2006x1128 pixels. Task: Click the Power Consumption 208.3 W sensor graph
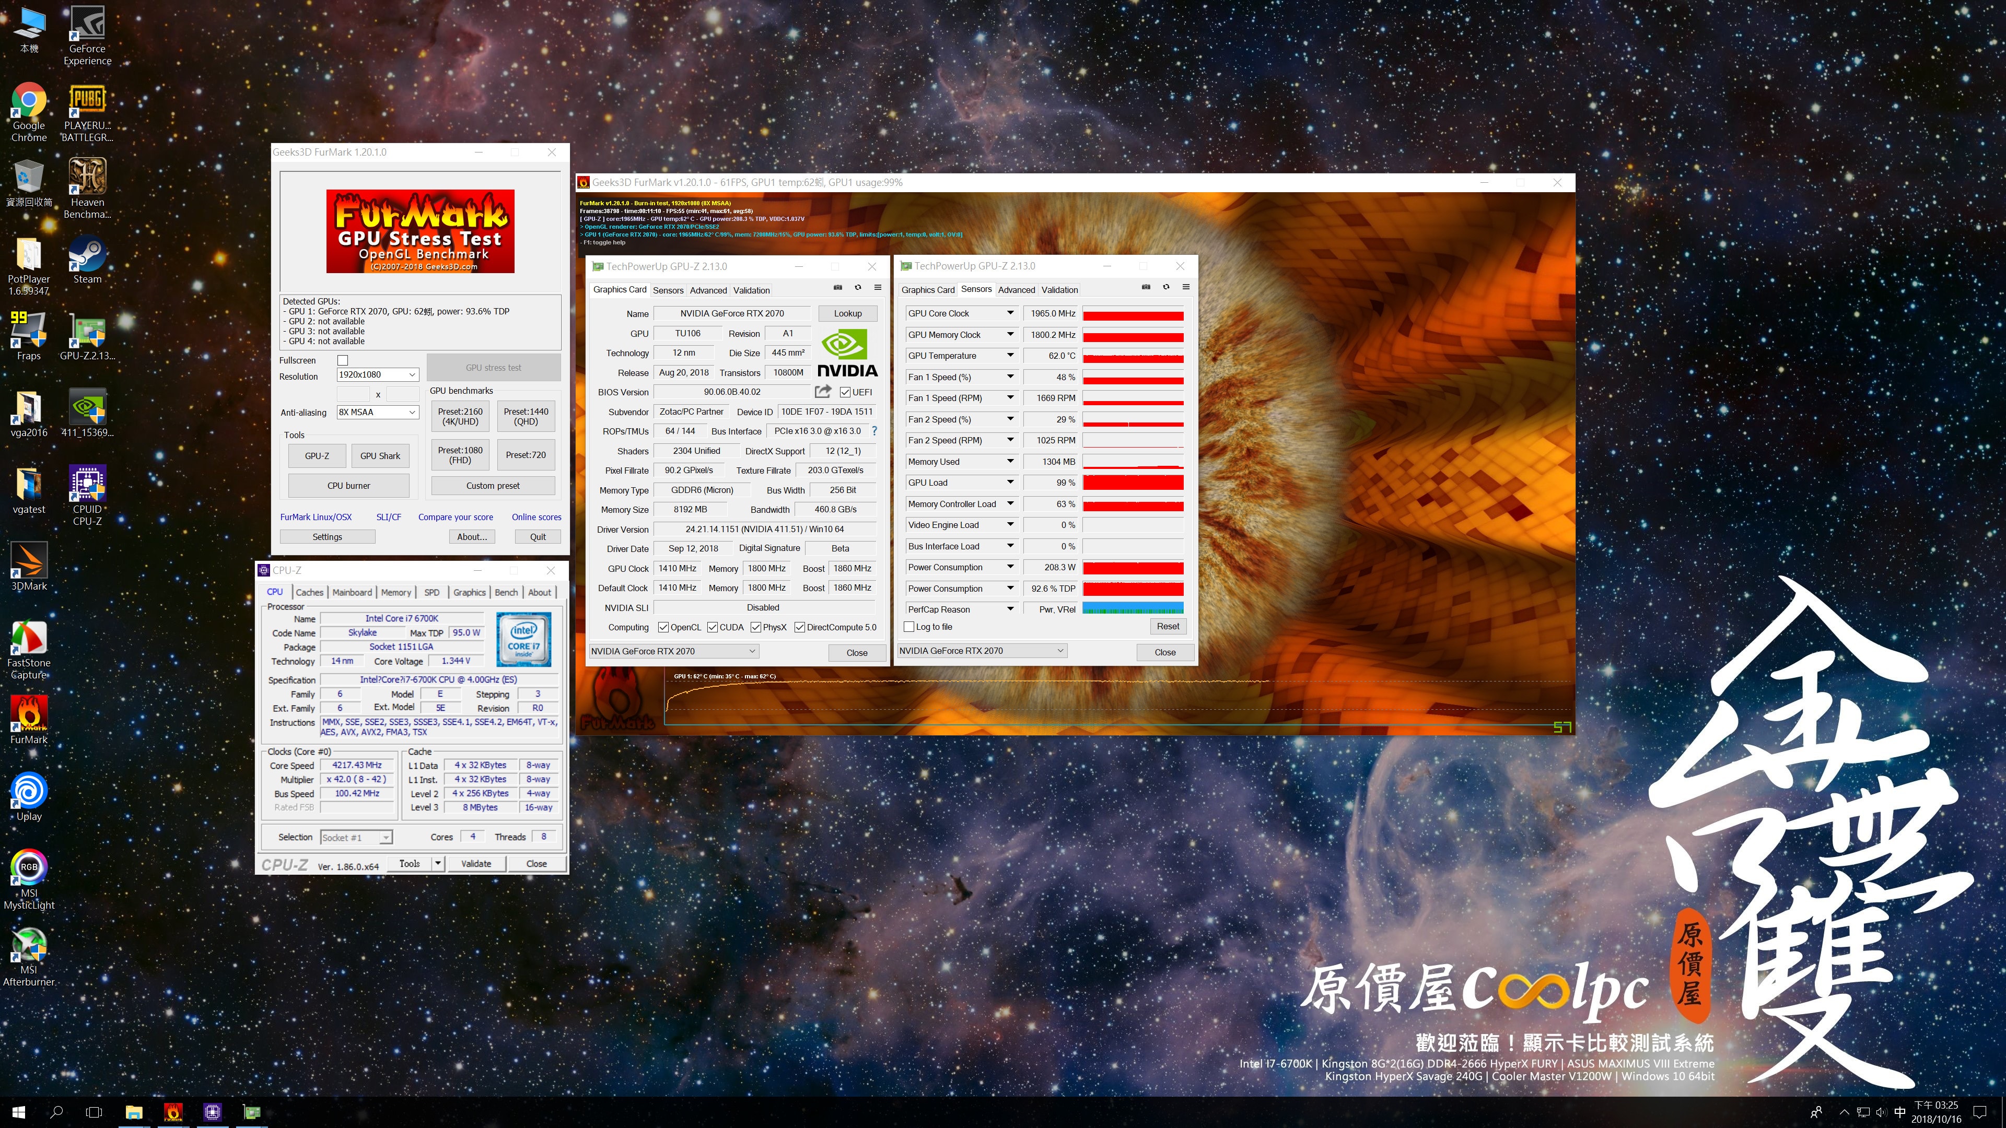[x=1133, y=568]
